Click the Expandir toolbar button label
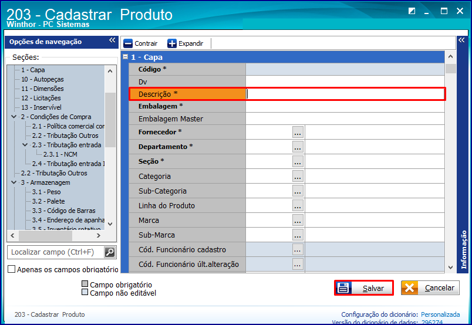472x325 pixels. click(x=191, y=43)
